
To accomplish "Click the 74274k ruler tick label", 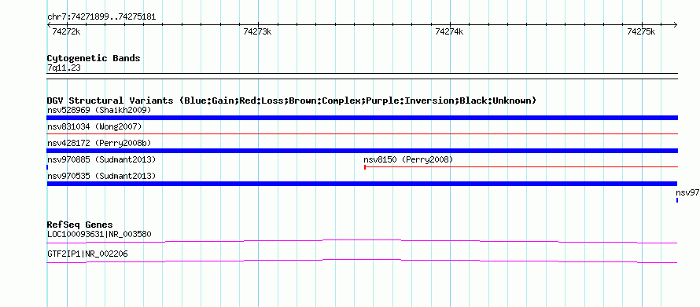I will pos(450,31).
